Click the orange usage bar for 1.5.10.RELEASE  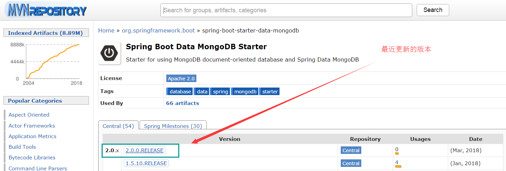pyautogui.click(x=398, y=166)
